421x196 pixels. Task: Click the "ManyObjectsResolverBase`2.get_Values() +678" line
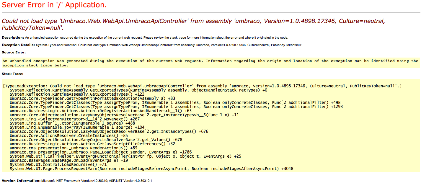coord(96,140)
